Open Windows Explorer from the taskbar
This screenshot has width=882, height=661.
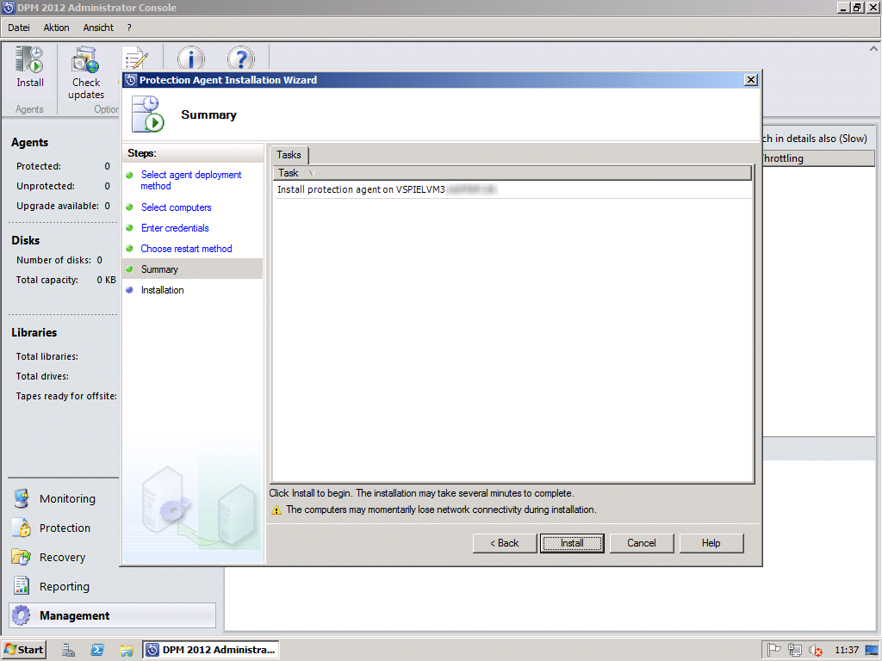click(x=126, y=650)
